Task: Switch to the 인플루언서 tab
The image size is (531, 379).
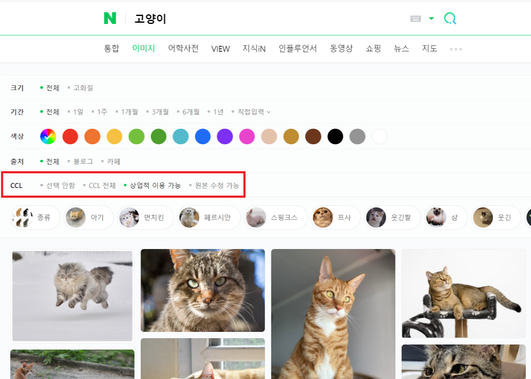Action: [x=298, y=48]
